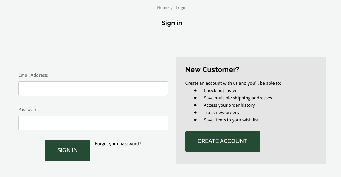This screenshot has height=177, width=341.
Task: Focus the Email Address input field
Action: (93, 89)
